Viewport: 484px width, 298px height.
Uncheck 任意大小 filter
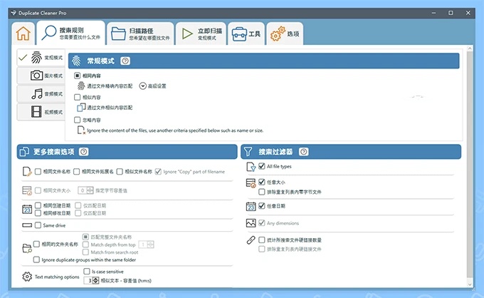pos(262,182)
